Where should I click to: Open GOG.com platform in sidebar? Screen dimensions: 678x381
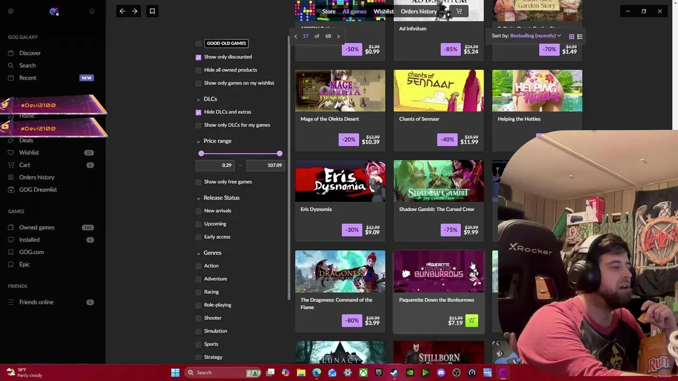coord(31,252)
